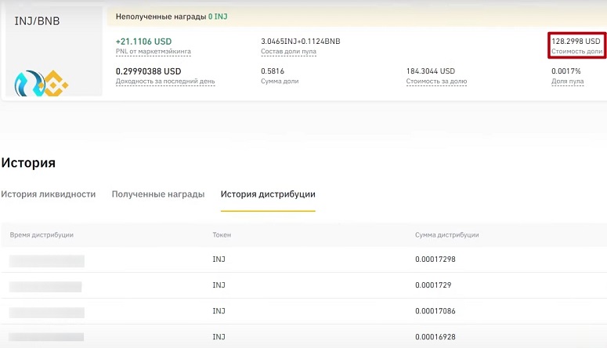
Task: Click the Стоимость за долю label
Action: (436, 82)
